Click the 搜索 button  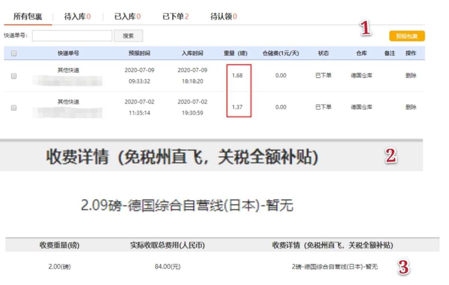(128, 36)
